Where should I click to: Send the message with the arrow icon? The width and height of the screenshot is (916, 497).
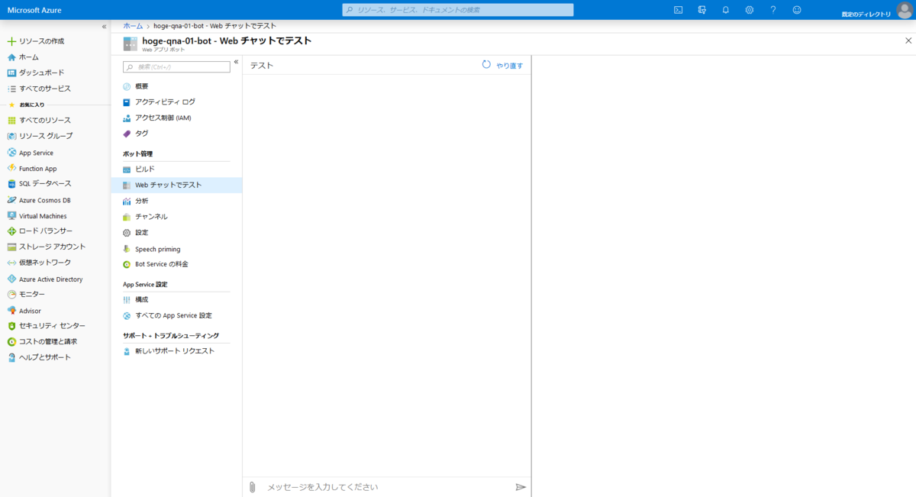521,487
